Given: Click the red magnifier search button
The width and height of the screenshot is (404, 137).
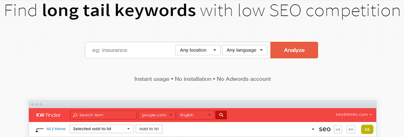Looking at the screenshot, I should [x=221, y=115].
